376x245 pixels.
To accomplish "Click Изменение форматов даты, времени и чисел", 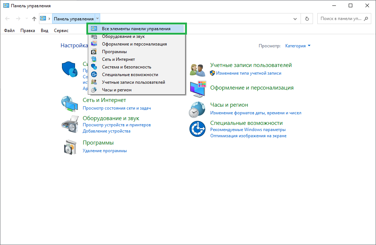I will pyautogui.click(x=256, y=113).
